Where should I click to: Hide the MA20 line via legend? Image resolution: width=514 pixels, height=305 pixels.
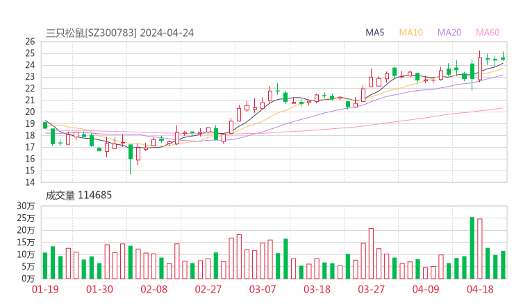(449, 33)
